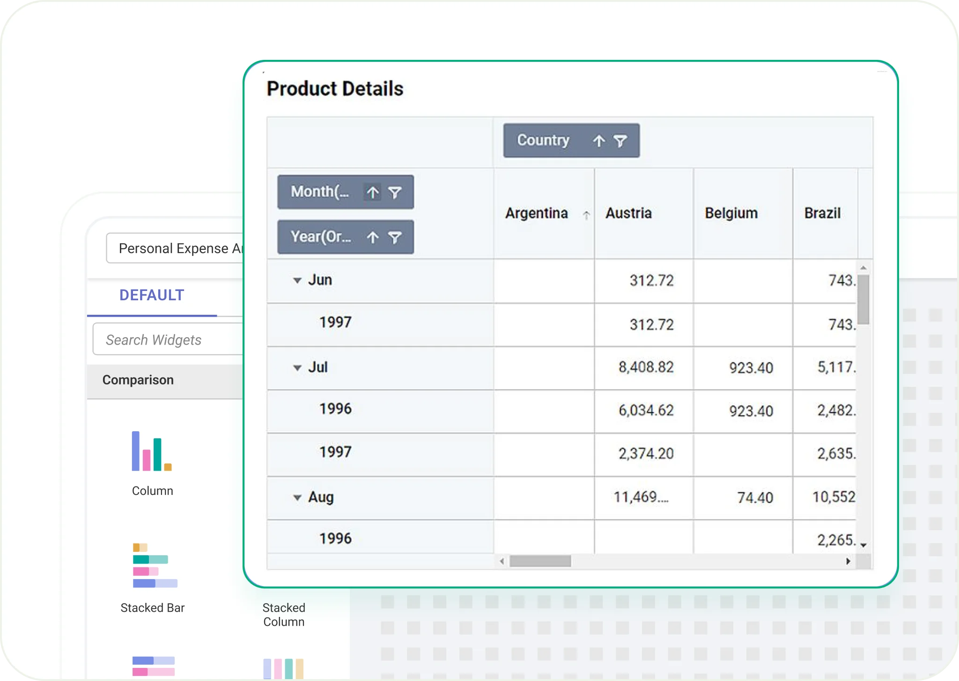Click the Year field sort arrow
This screenshot has width=959, height=681.
pyautogui.click(x=373, y=237)
